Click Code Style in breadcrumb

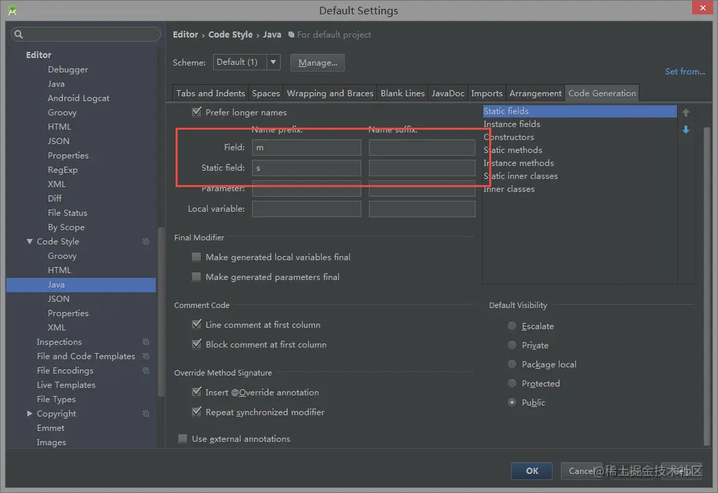230,34
